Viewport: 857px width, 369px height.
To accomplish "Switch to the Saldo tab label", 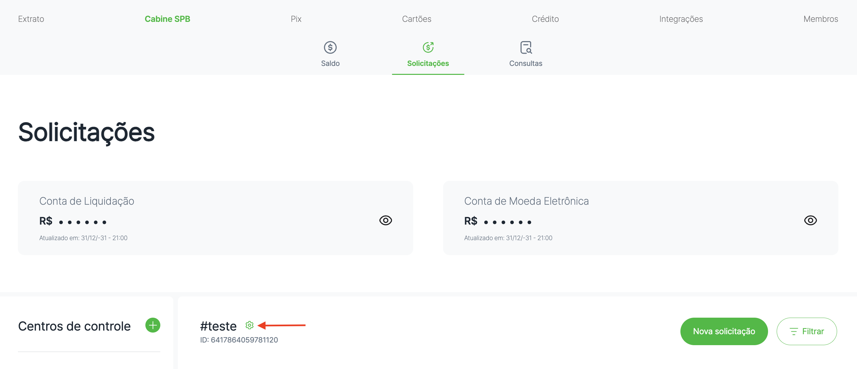I will coord(330,64).
